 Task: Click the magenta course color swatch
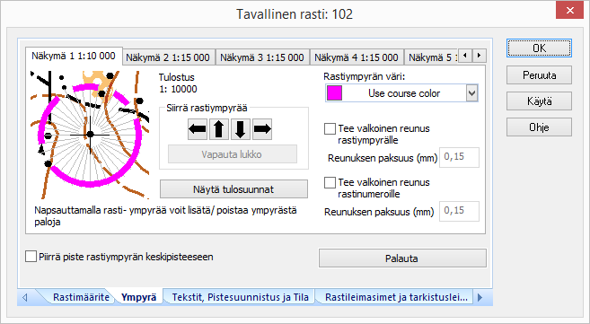(334, 92)
